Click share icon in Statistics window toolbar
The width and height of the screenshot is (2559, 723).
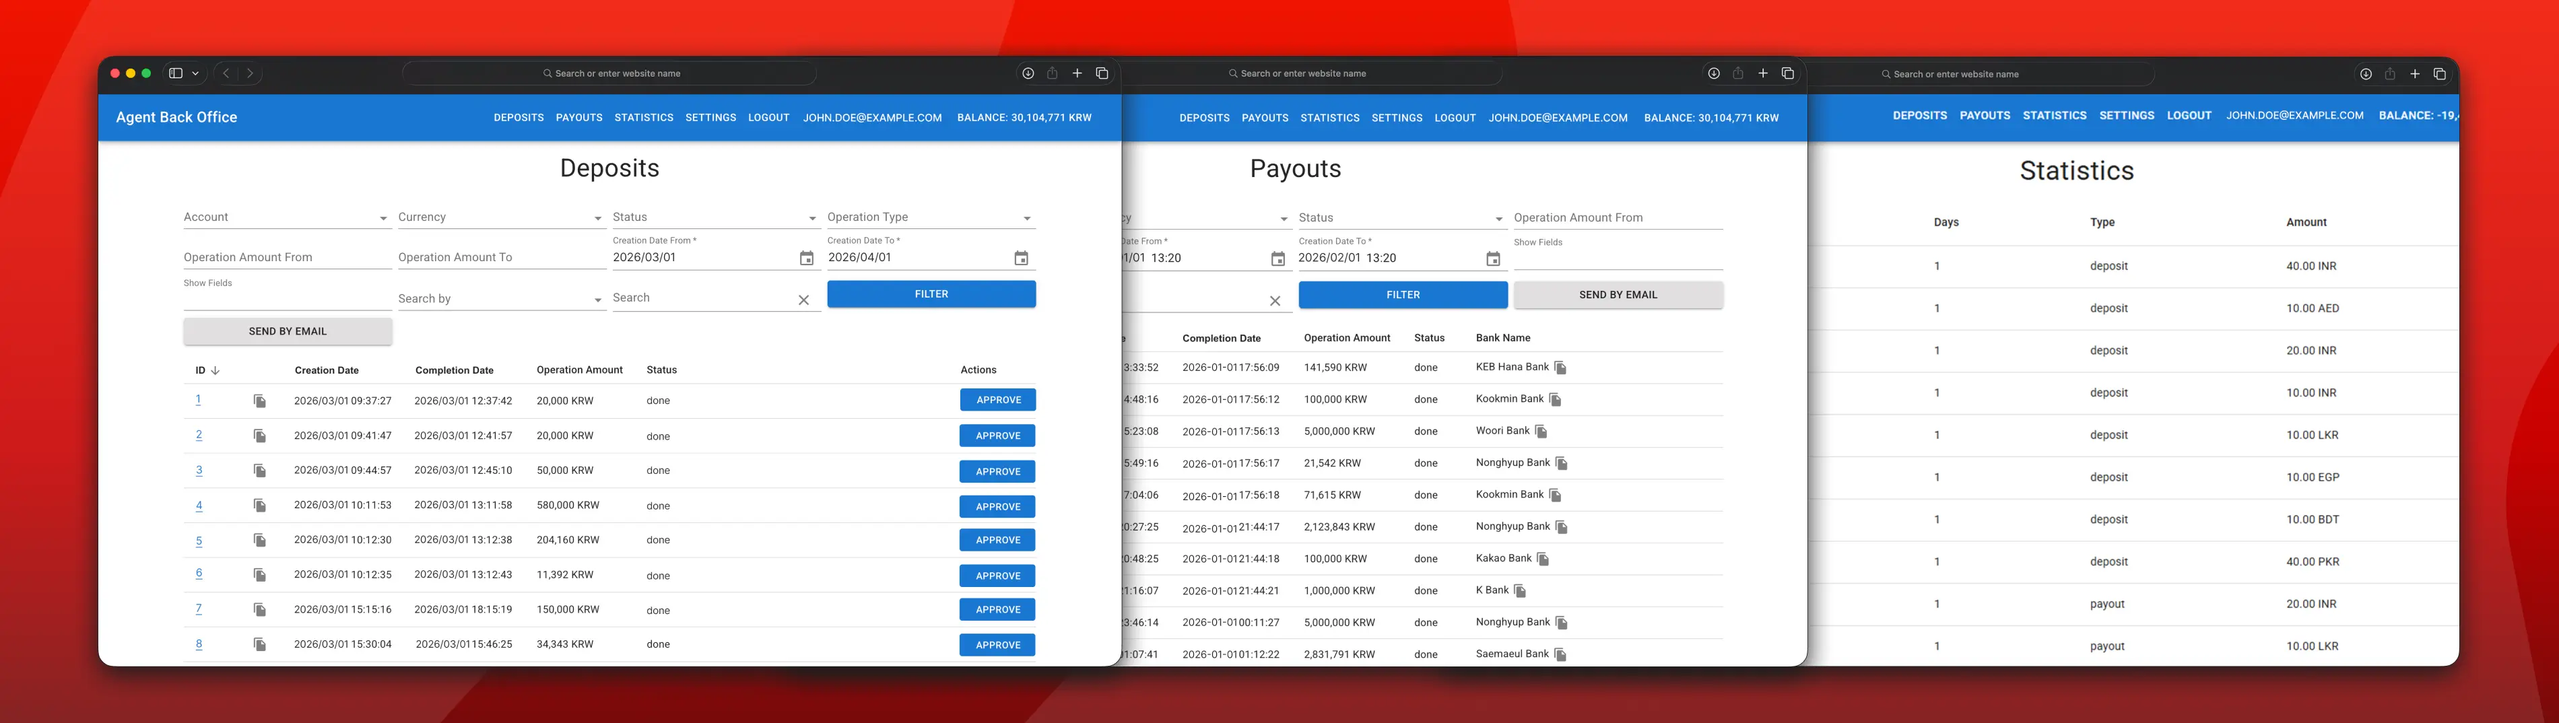2390,75
